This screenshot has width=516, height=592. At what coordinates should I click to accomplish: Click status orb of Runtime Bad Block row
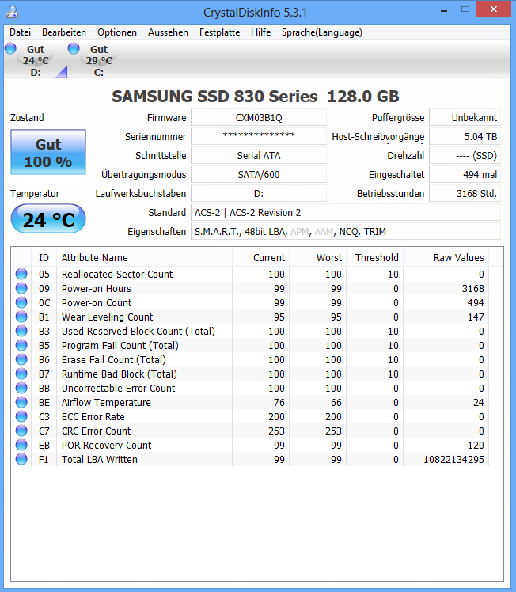click(x=21, y=374)
